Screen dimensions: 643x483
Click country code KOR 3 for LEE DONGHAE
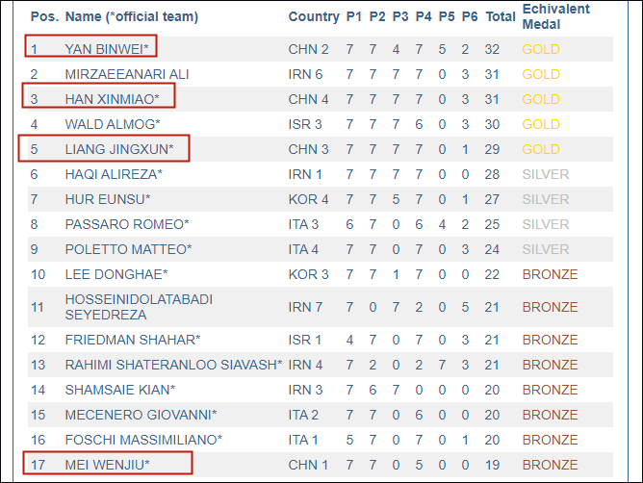[308, 274]
